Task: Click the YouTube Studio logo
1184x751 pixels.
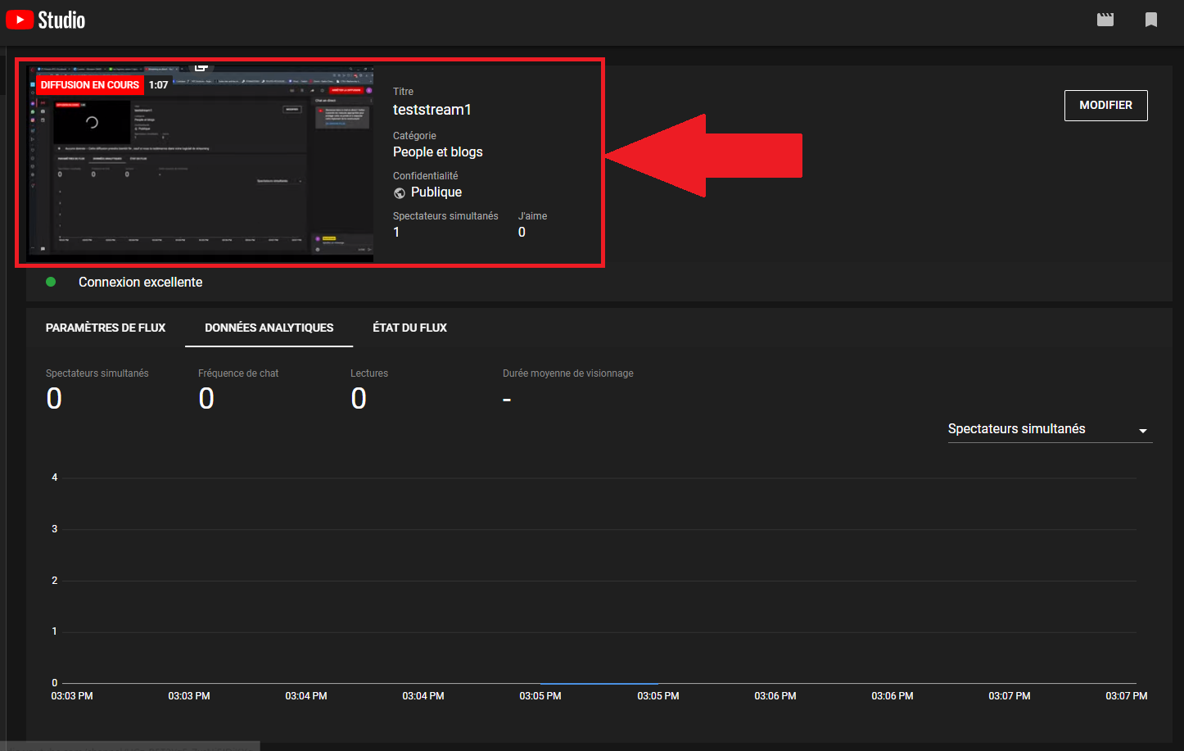Action: [46, 20]
